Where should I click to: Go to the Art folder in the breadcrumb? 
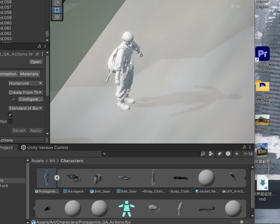click(52, 161)
